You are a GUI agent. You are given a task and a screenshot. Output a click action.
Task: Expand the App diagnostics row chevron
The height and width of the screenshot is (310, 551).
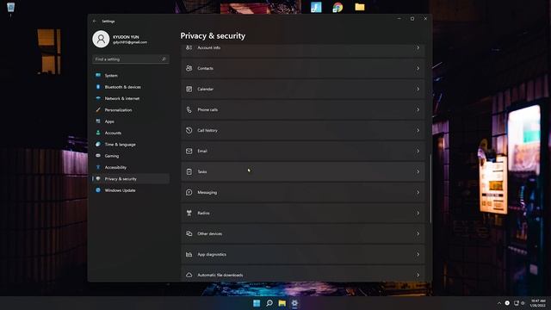pyautogui.click(x=418, y=255)
